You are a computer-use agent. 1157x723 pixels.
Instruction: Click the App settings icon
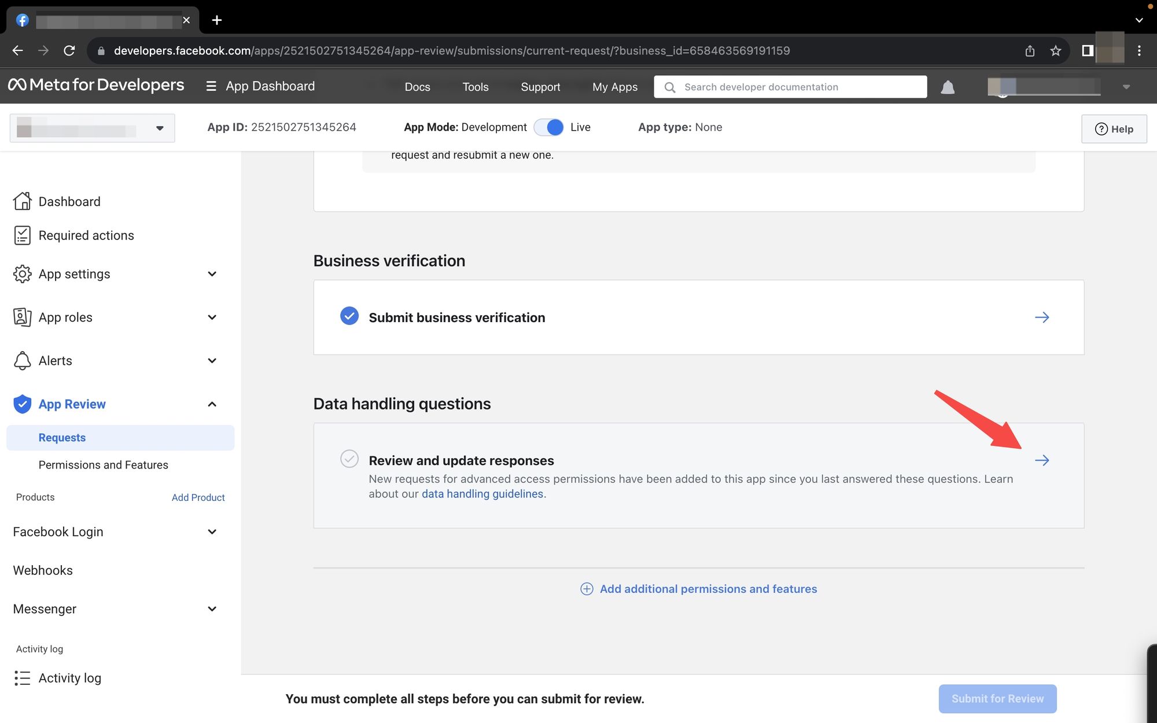click(21, 273)
